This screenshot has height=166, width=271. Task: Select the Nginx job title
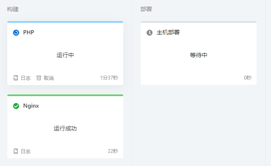[x=31, y=106]
